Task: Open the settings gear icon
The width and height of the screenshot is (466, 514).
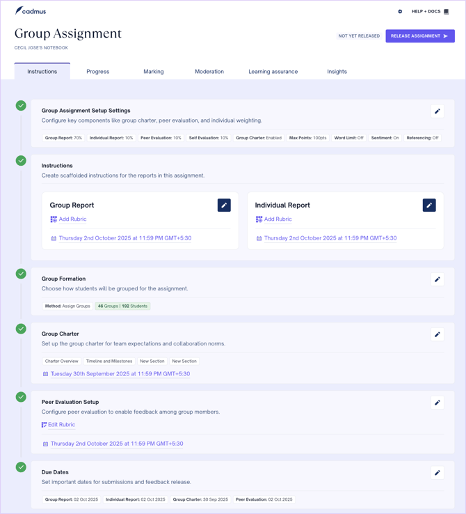Action: click(400, 12)
